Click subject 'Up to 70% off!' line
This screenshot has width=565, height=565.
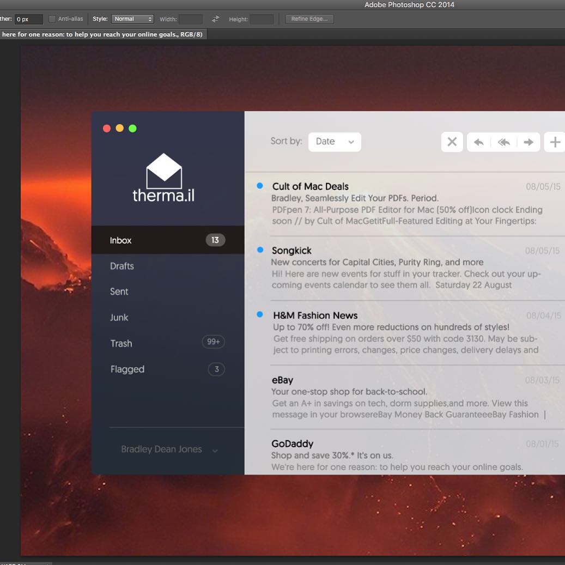point(391,327)
